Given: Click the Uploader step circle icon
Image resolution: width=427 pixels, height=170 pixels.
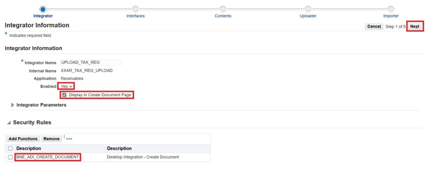Looking at the screenshot, I should click(x=308, y=9).
